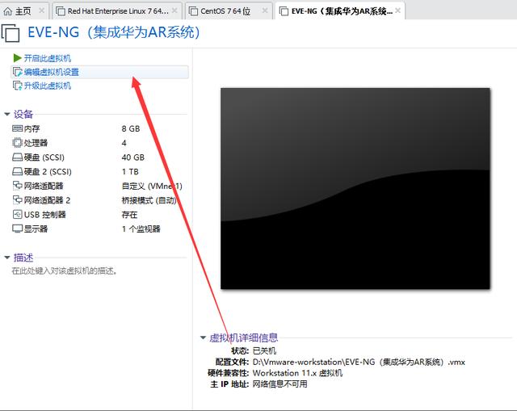Click the 桥接模式 (自动) value
The height and width of the screenshot is (411, 517).
pos(149,200)
